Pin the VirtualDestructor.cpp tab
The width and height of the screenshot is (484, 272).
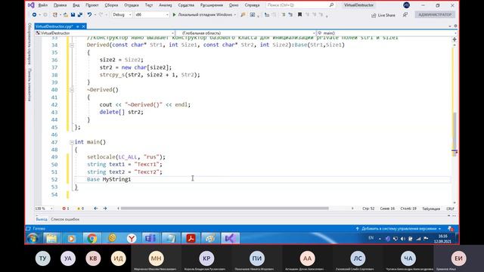pos(77,26)
